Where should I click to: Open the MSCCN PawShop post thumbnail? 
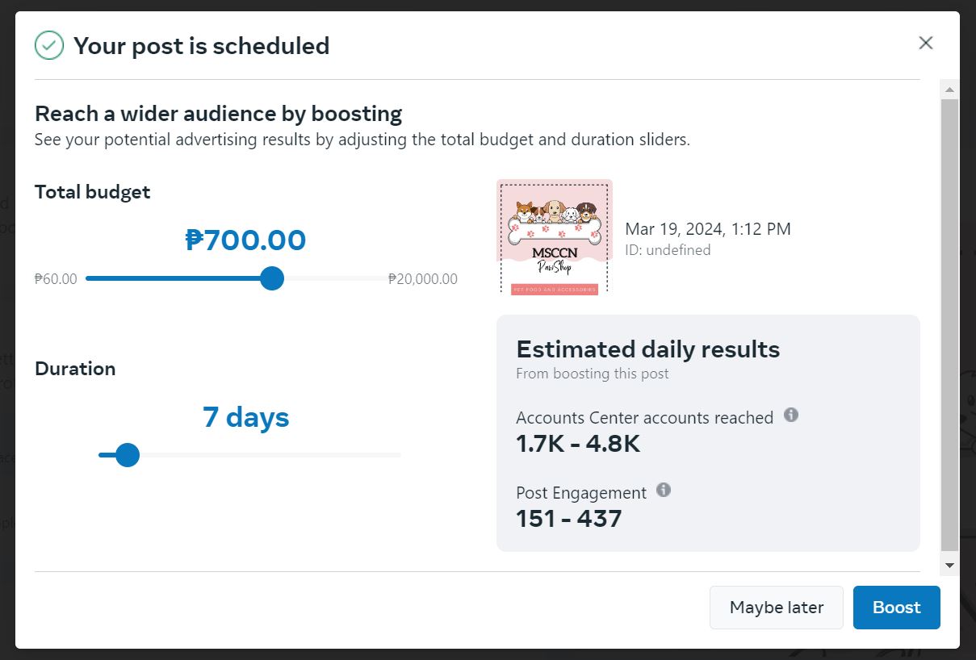555,236
